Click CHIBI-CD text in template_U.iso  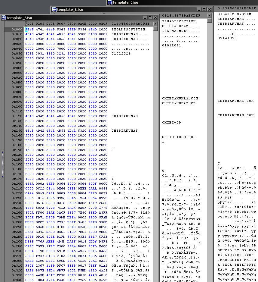[172, 123]
